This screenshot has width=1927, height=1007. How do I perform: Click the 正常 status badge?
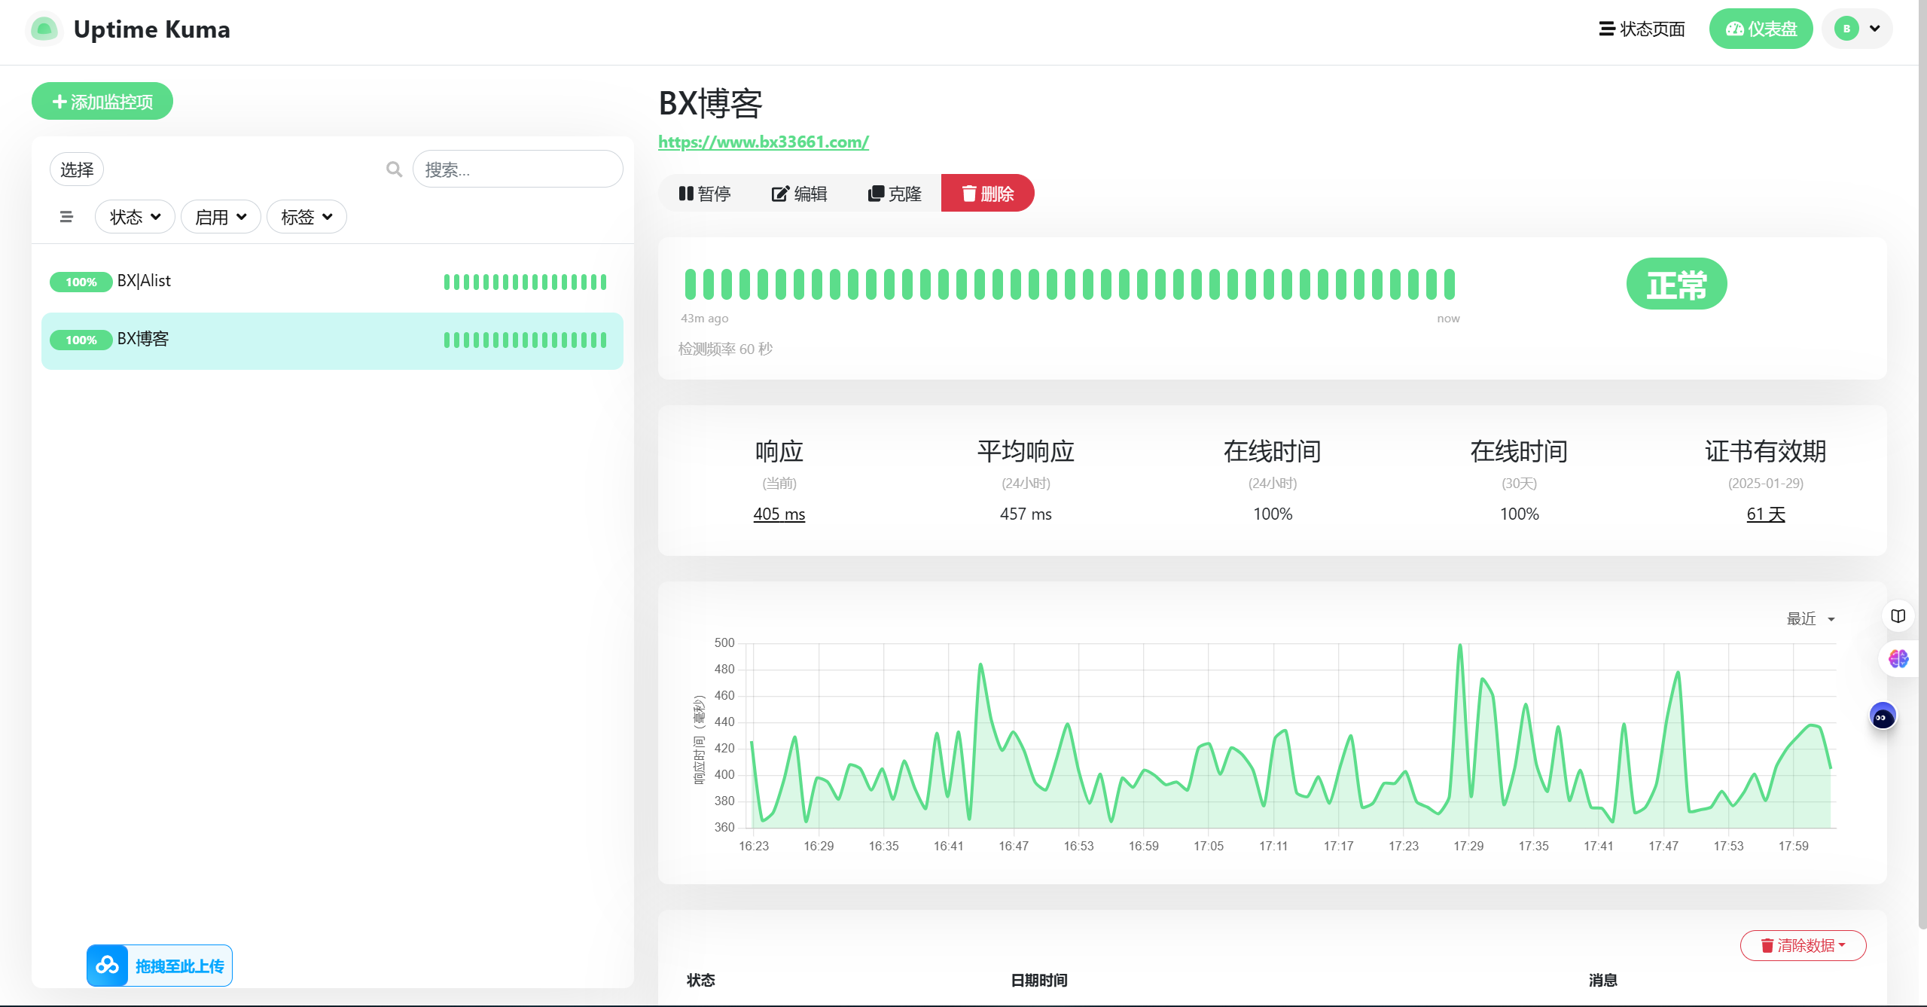(1677, 285)
